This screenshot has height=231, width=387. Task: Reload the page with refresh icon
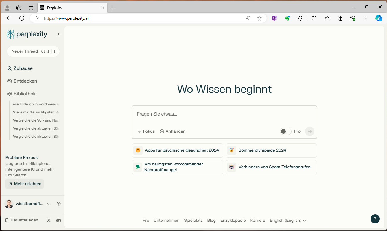(22, 18)
